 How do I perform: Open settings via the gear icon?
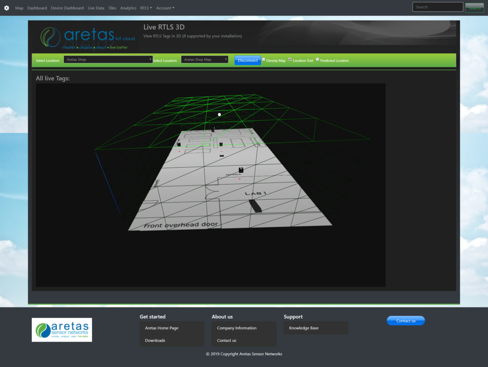tap(6, 8)
